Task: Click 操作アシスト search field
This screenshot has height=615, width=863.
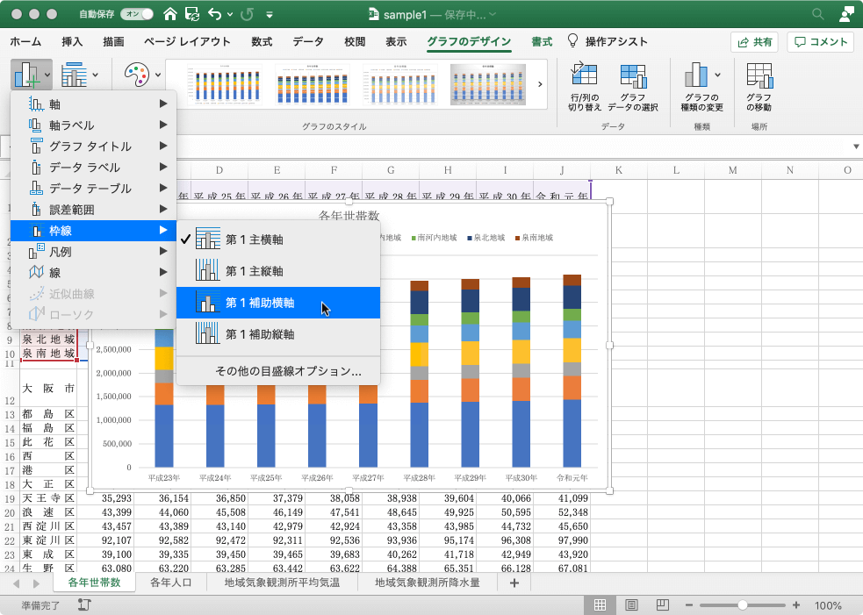Action: pyautogui.click(x=616, y=41)
